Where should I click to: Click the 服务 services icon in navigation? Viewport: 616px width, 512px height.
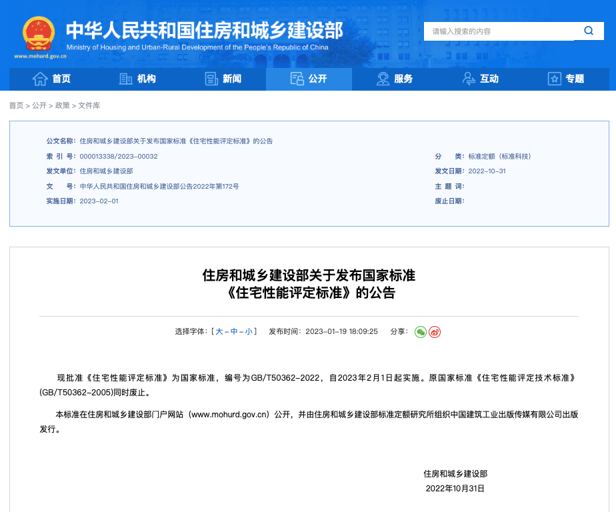[382, 79]
